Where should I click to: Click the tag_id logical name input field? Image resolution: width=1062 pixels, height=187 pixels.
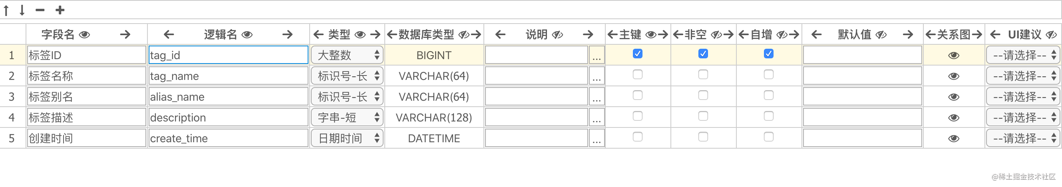(x=229, y=55)
